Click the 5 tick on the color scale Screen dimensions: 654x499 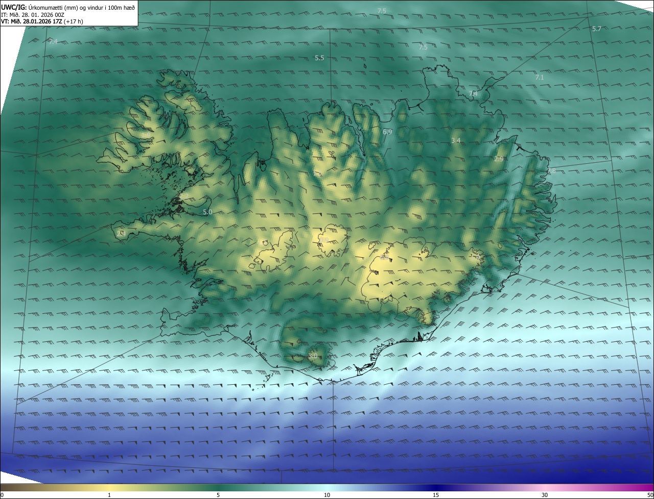(x=218, y=495)
